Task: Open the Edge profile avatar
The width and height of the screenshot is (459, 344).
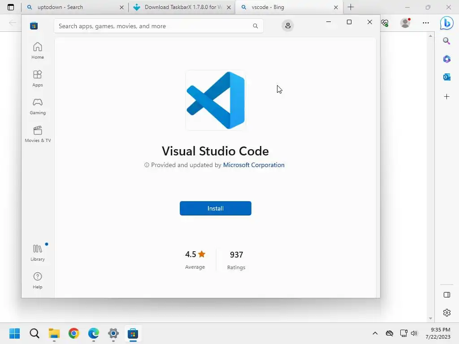Action: [x=405, y=22]
